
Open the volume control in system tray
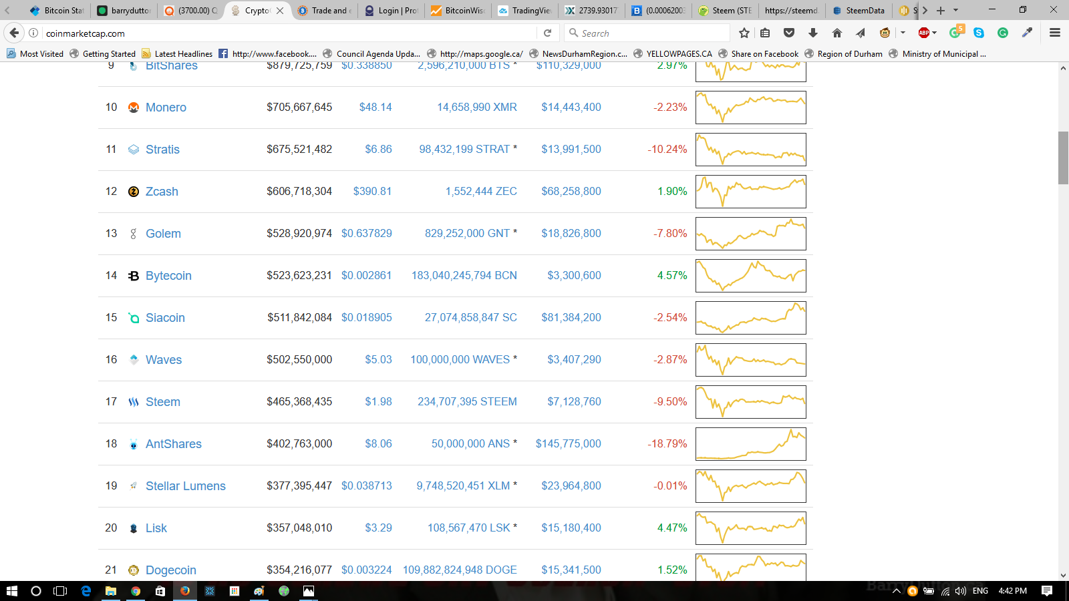coord(961,591)
